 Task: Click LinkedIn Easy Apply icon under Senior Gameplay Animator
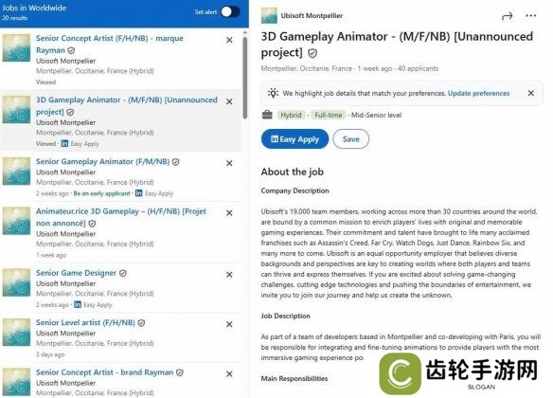[139, 193]
